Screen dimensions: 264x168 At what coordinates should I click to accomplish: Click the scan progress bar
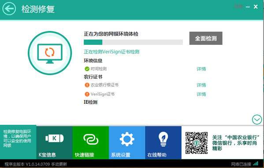coord(133,42)
